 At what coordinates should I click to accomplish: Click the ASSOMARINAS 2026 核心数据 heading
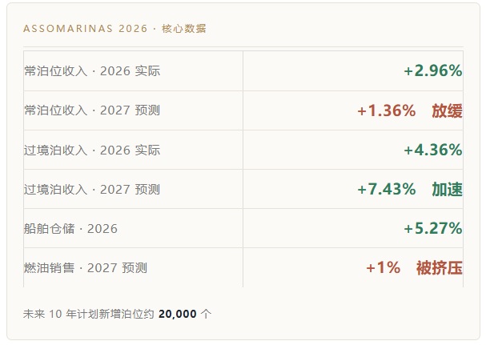(114, 29)
